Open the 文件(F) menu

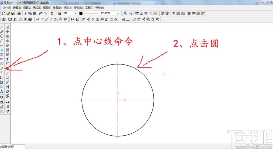click(7, 8)
